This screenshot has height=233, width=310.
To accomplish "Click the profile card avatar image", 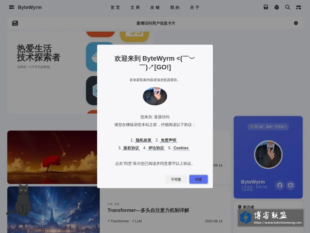I will tap(268, 155).
